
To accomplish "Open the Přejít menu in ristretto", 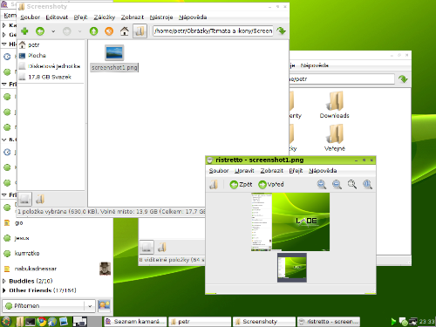I will point(296,171).
